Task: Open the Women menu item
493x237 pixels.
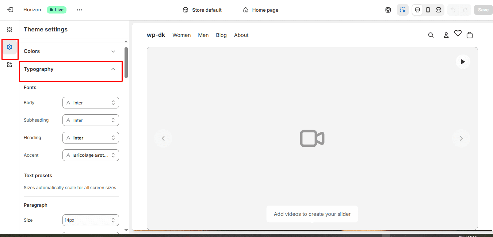Action: pos(181,35)
